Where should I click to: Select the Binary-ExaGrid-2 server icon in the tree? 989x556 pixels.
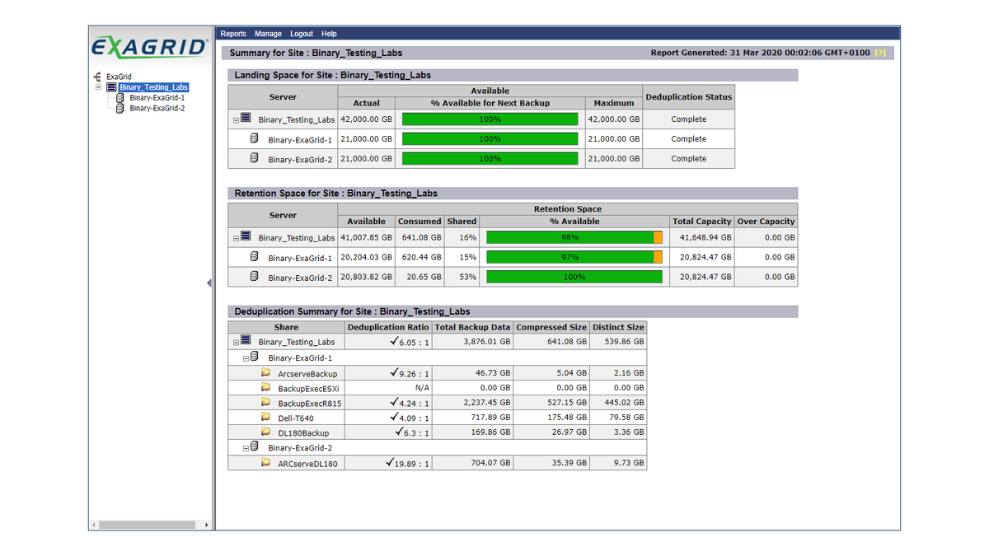coord(120,108)
